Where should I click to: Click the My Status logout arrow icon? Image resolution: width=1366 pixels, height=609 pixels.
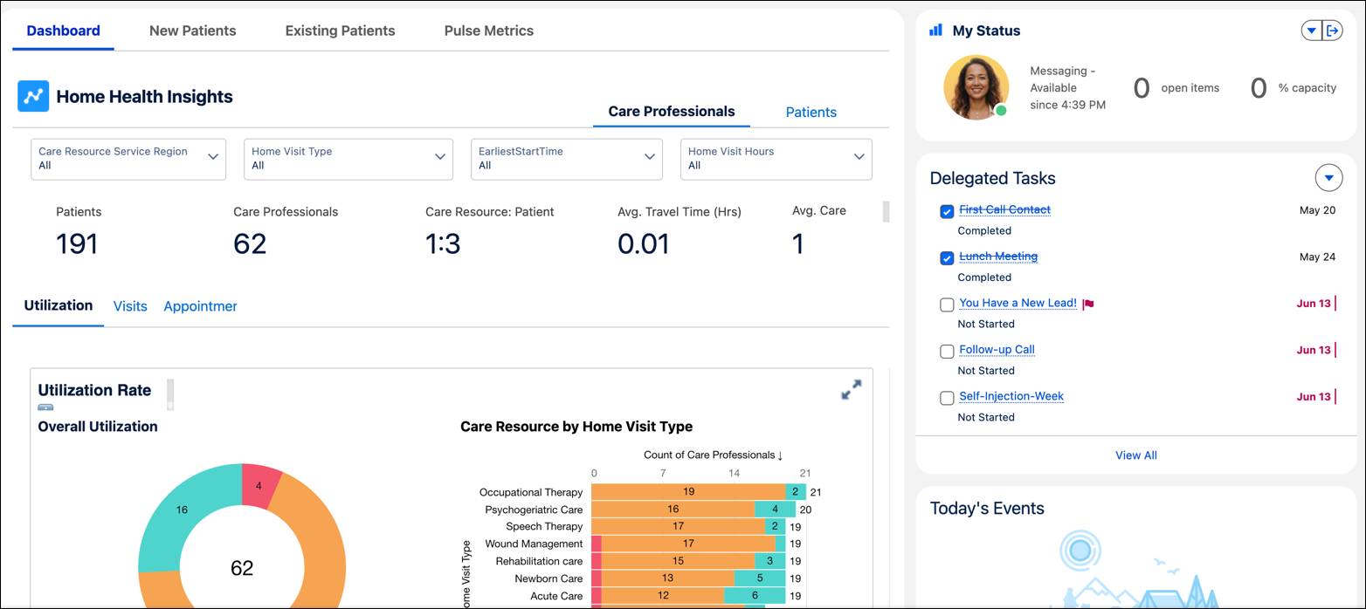[1334, 31]
